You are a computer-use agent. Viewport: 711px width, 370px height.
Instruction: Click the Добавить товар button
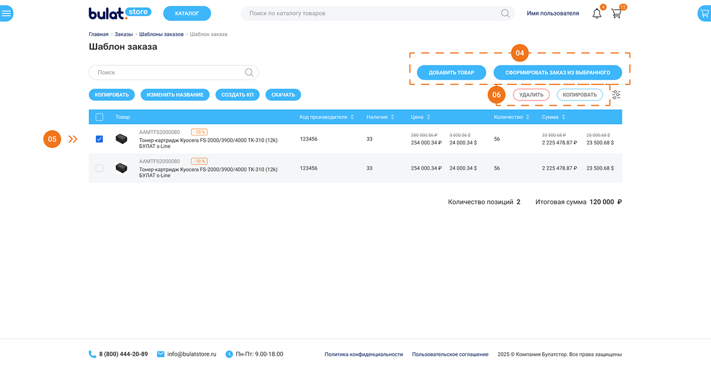(452, 72)
